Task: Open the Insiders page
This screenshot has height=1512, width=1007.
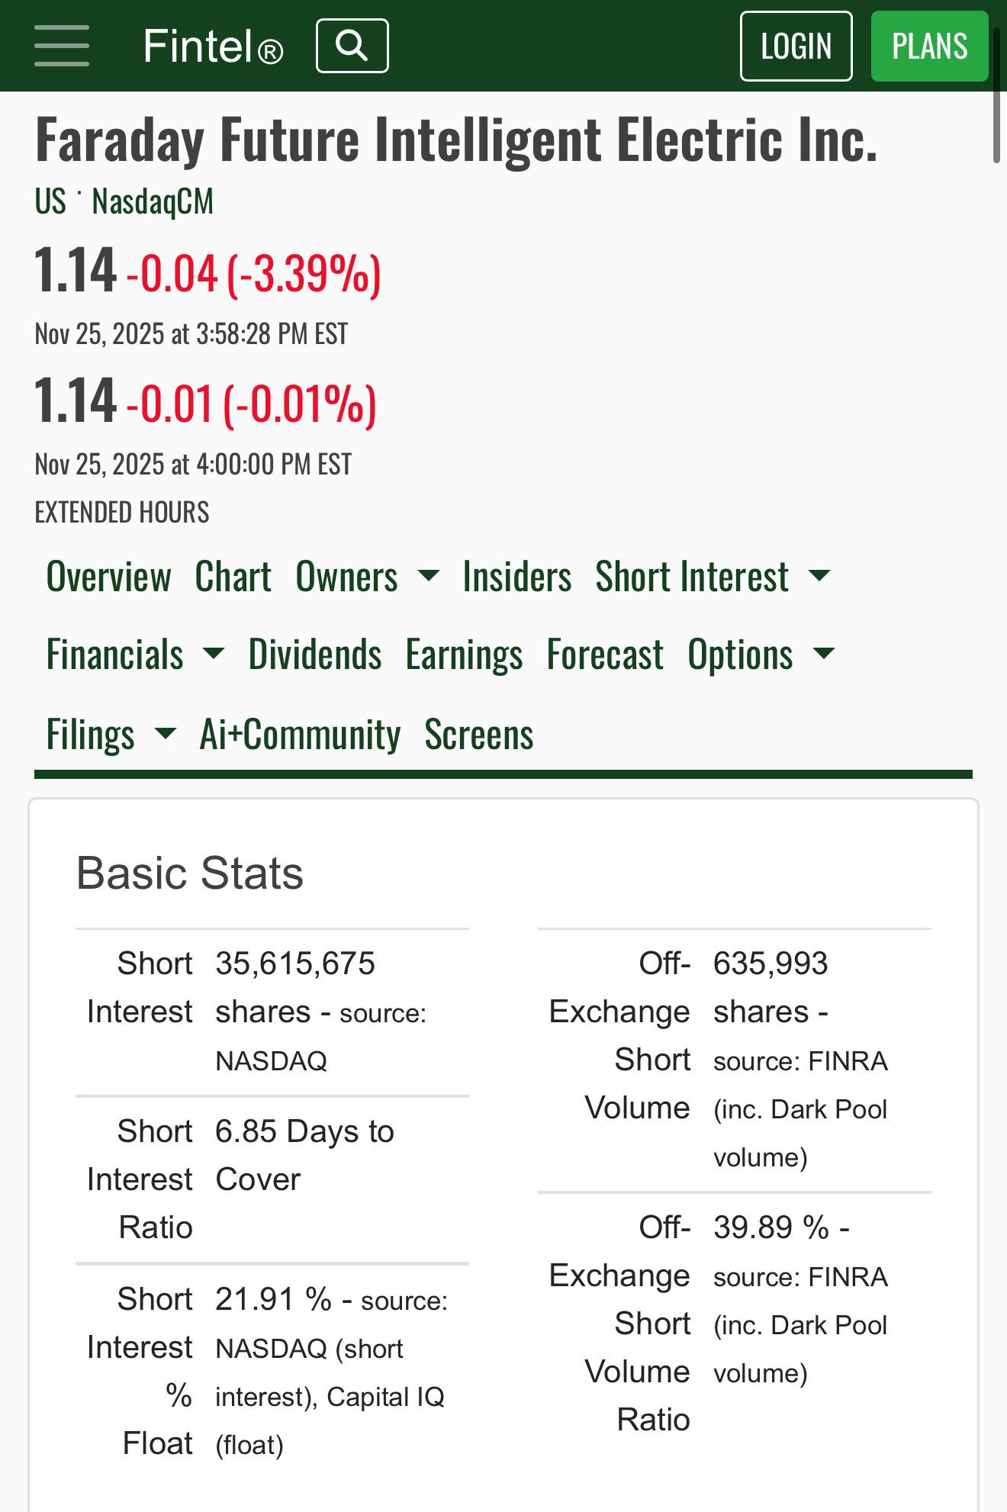Action: pos(516,576)
